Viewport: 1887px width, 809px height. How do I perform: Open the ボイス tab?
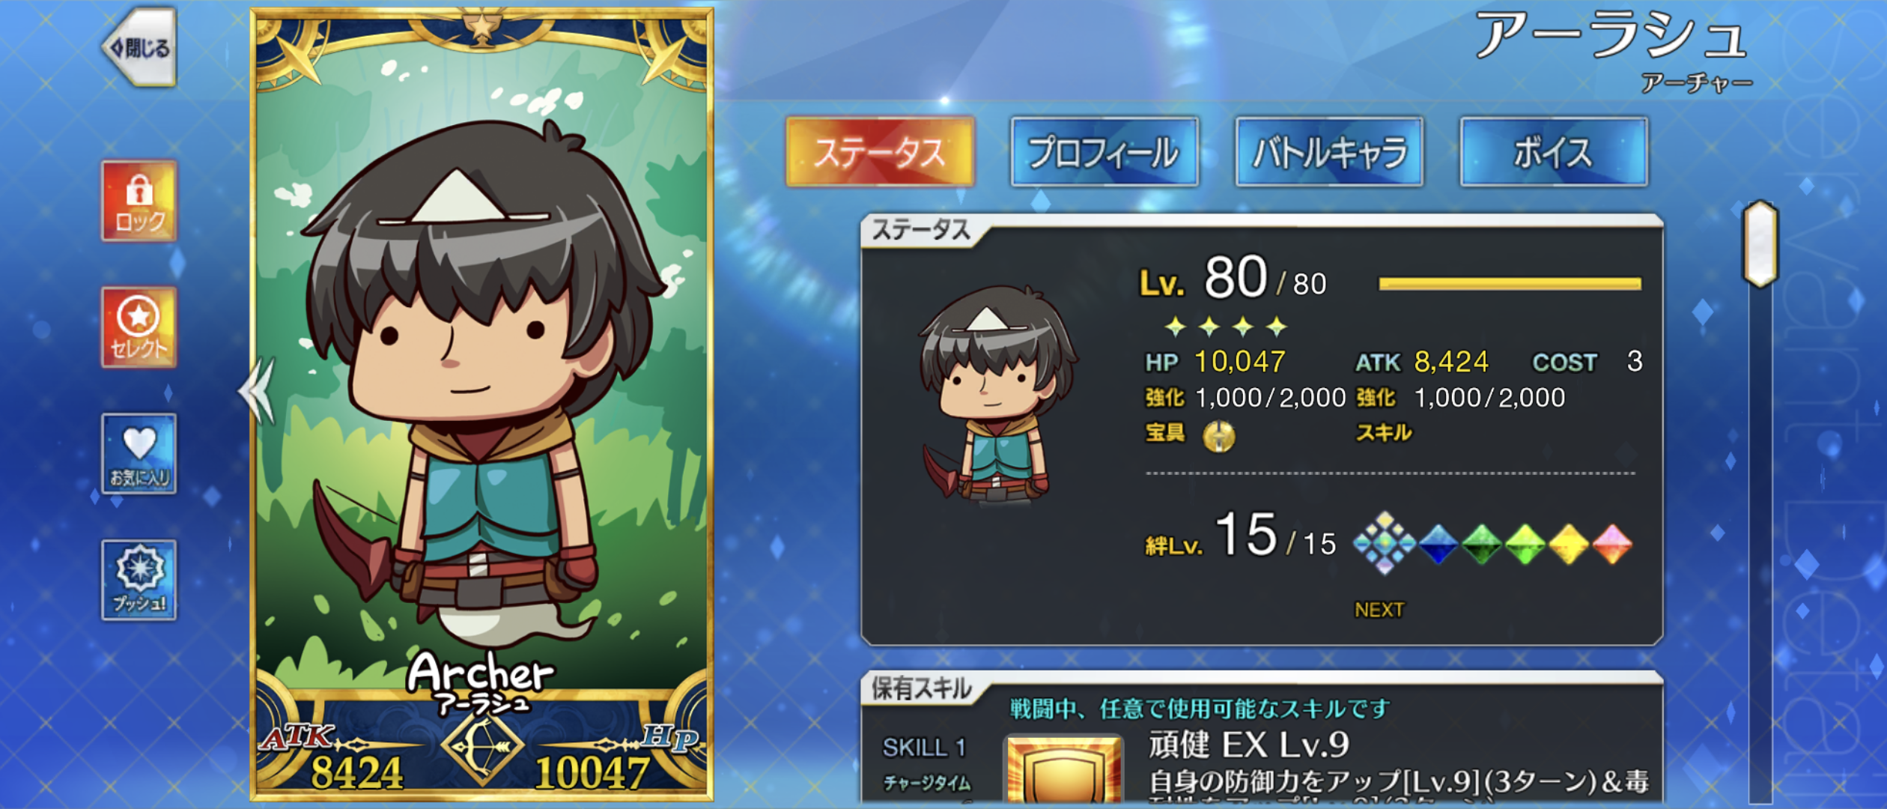1554,152
